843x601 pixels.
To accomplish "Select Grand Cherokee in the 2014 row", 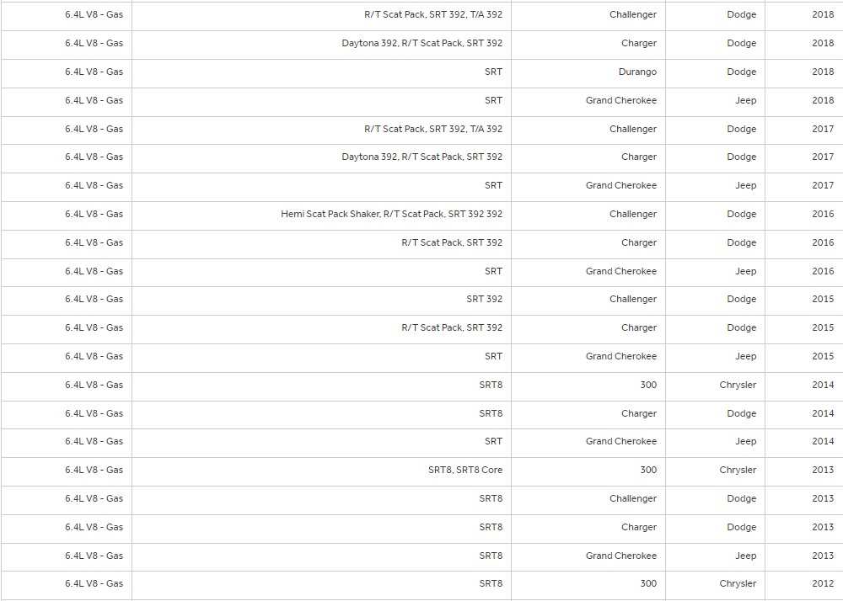I will point(620,441).
